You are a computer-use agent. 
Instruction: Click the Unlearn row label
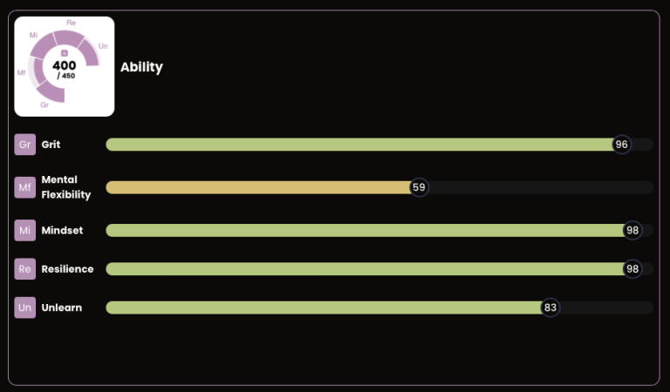pyautogui.click(x=62, y=308)
